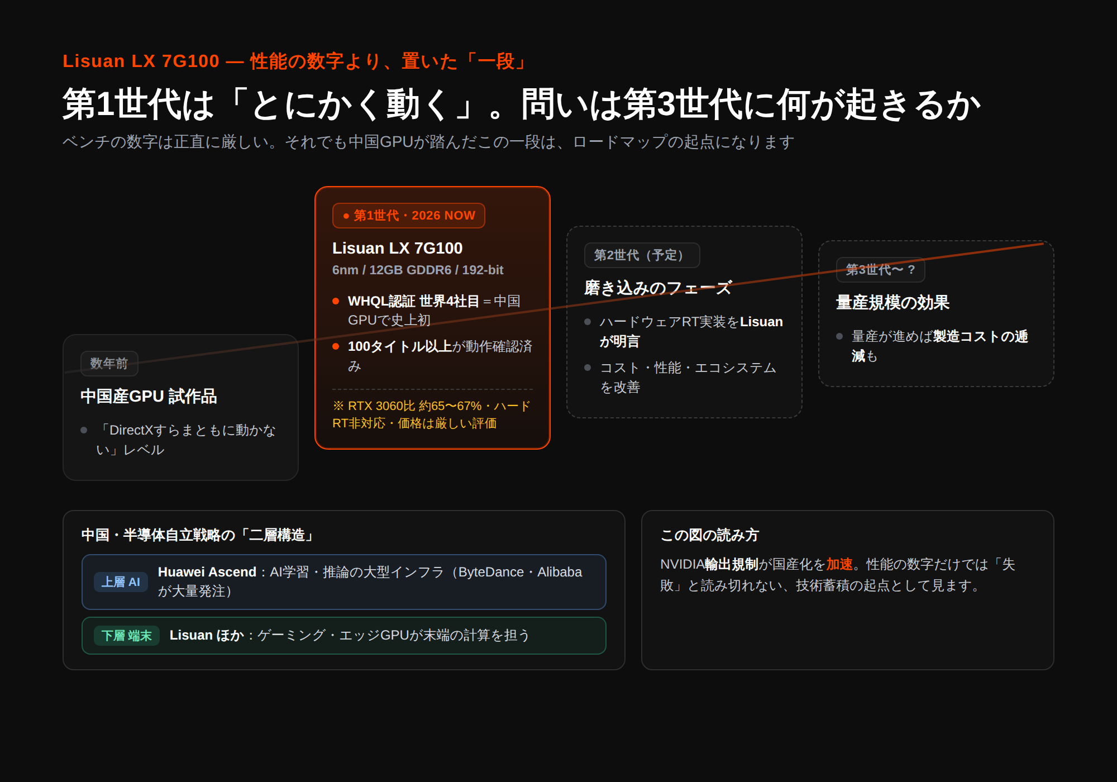Click the orange word '加速'

pyautogui.click(x=839, y=564)
